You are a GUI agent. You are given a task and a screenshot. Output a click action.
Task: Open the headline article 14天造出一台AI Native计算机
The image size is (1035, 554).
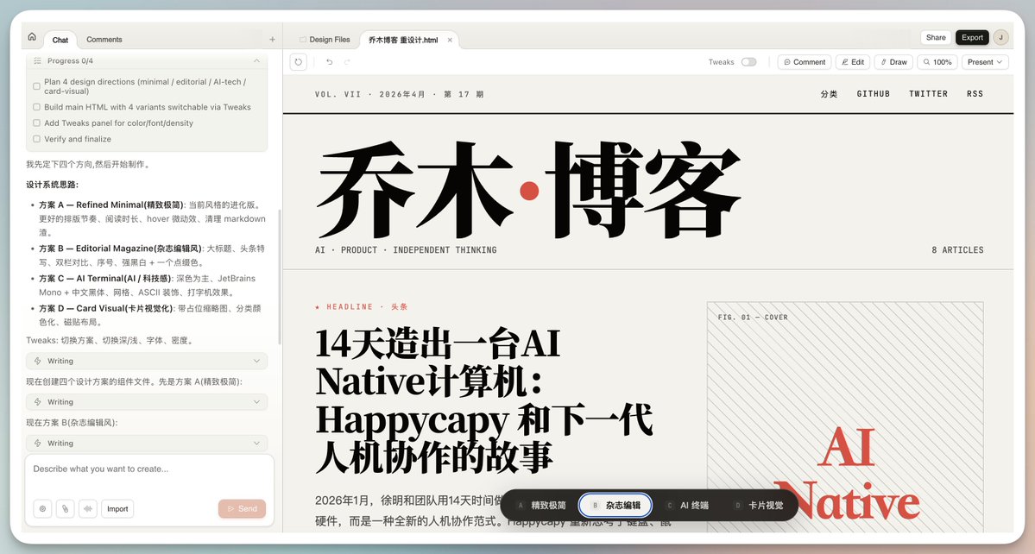point(484,400)
